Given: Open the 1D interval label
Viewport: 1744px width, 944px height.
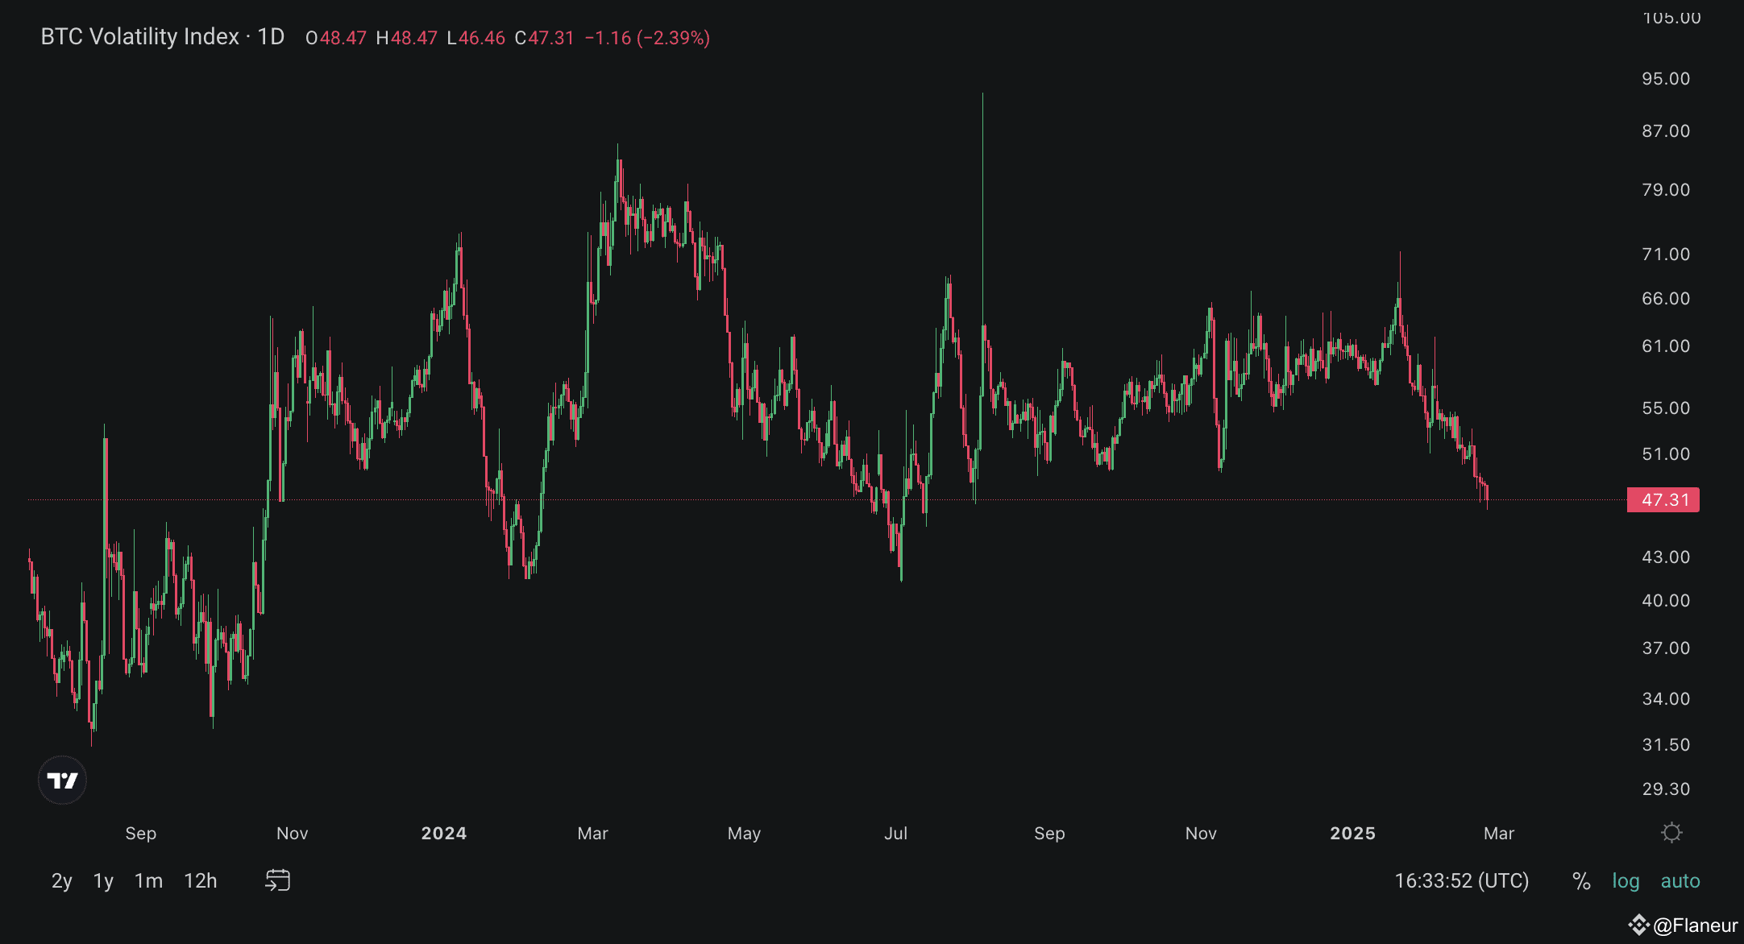Looking at the screenshot, I should pos(271,37).
